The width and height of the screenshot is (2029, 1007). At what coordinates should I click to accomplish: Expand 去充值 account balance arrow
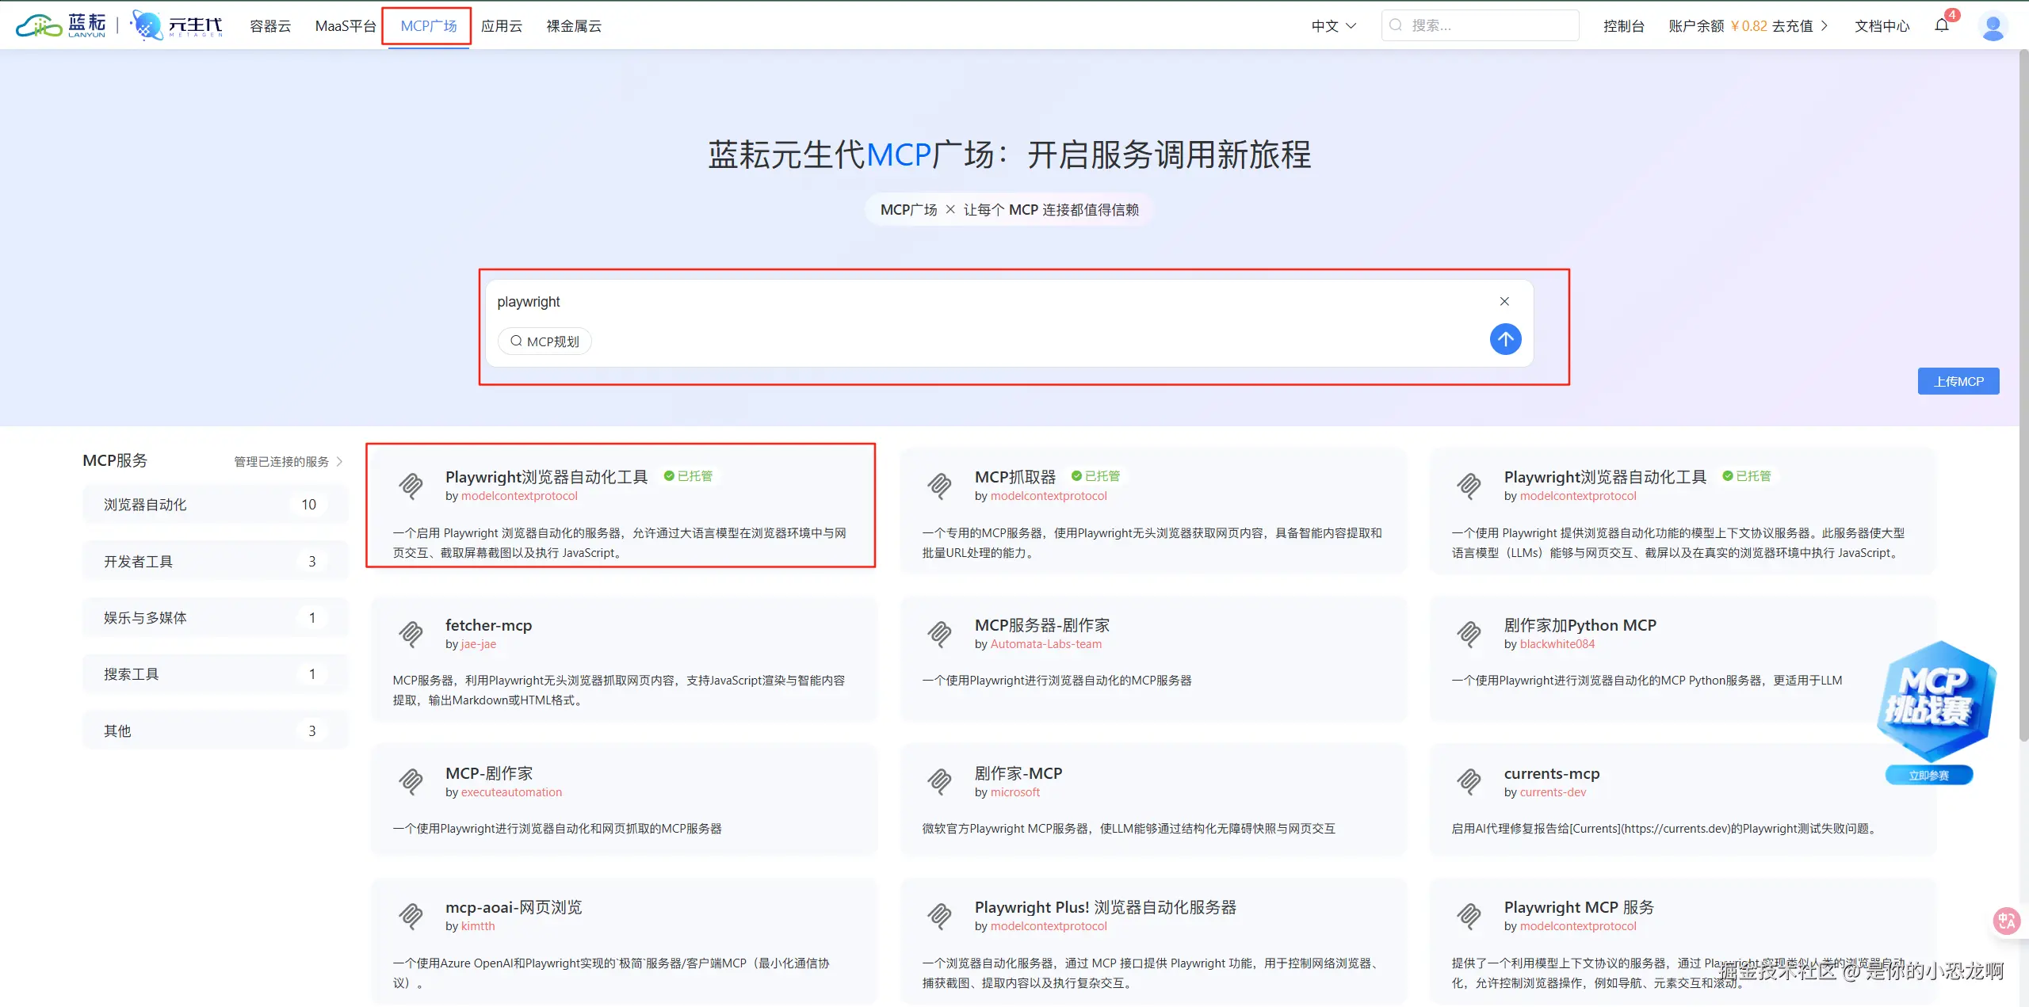tap(1825, 26)
